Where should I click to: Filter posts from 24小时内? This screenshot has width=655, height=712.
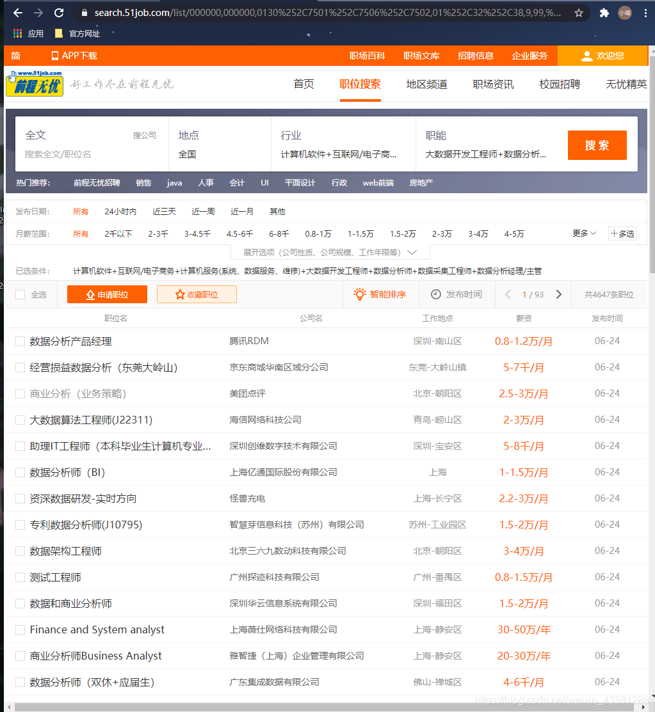[120, 212]
